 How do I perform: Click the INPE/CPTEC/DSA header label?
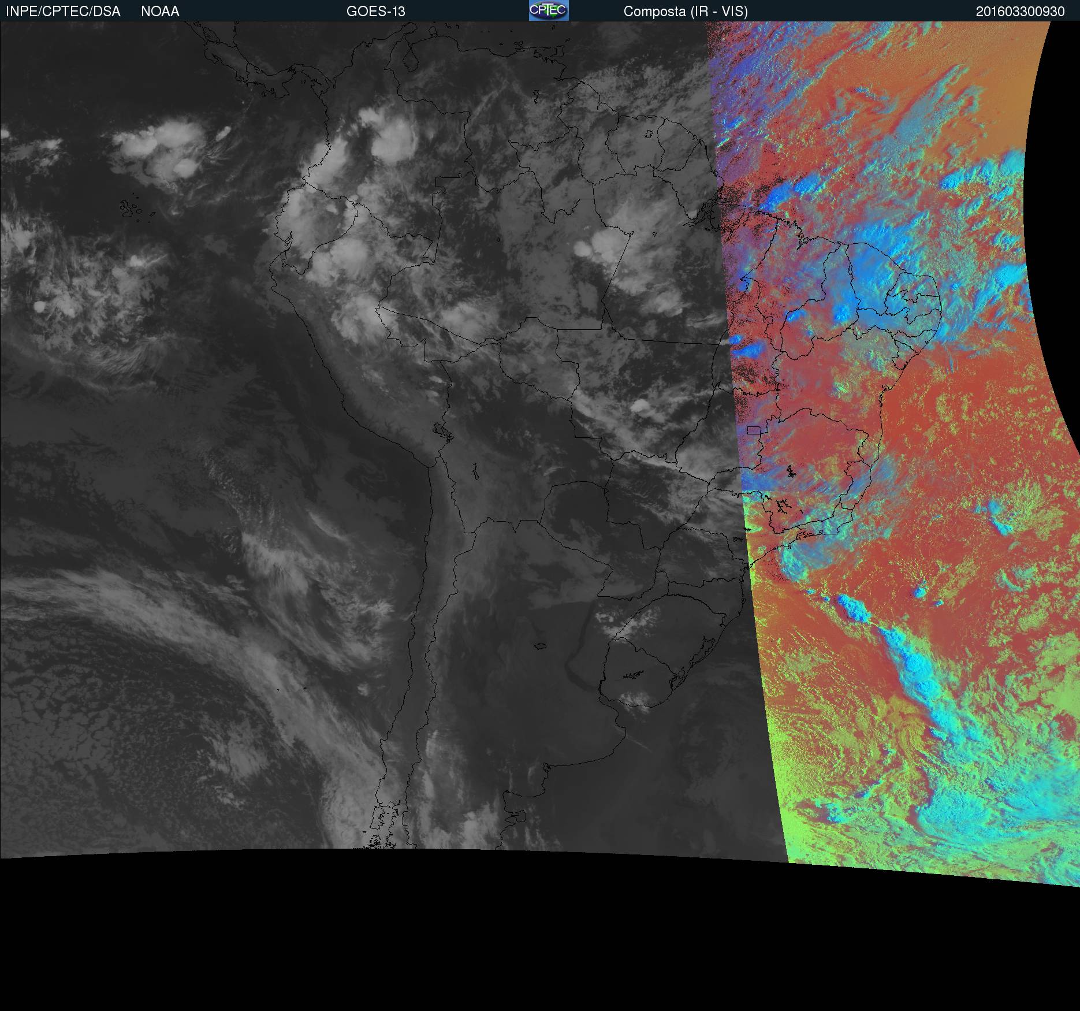click(63, 12)
